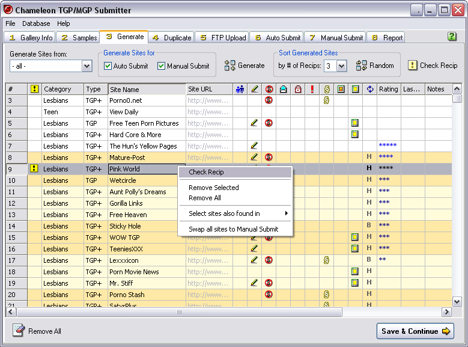The height and width of the screenshot is (347, 468).
Task: Click the green help icon
Action: coord(452,37)
